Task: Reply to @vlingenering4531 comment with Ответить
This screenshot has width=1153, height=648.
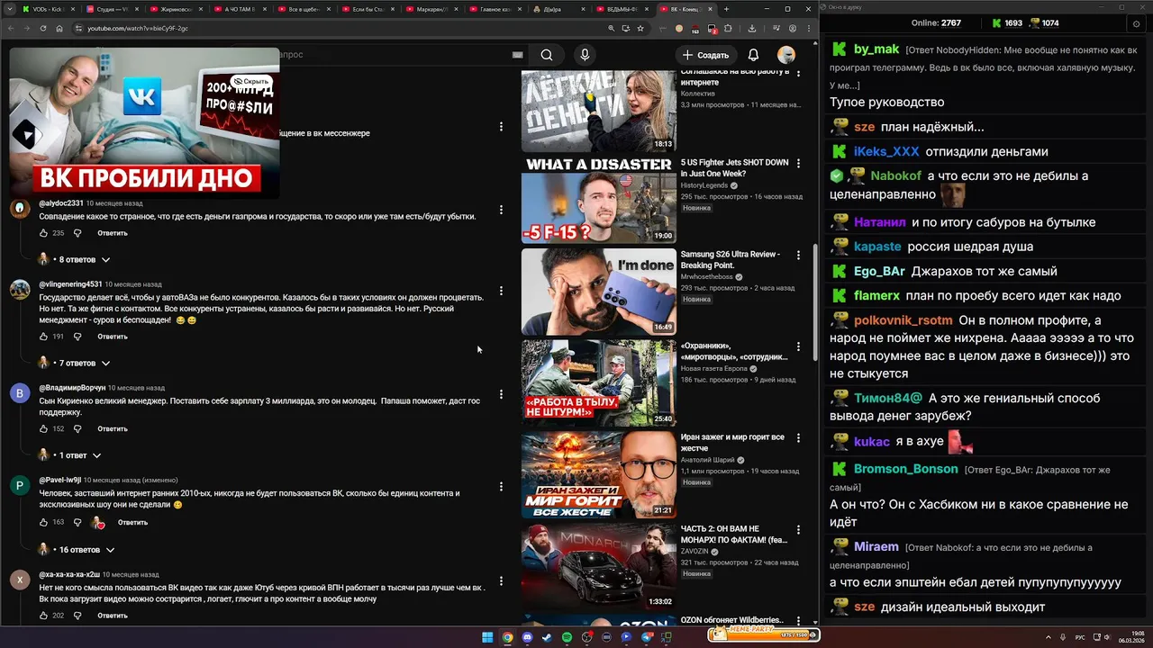Action: [113, 337]
